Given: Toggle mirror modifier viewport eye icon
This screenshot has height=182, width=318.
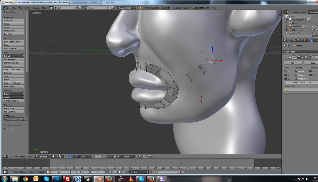Looking at the screenshot, I should point(302,57).
